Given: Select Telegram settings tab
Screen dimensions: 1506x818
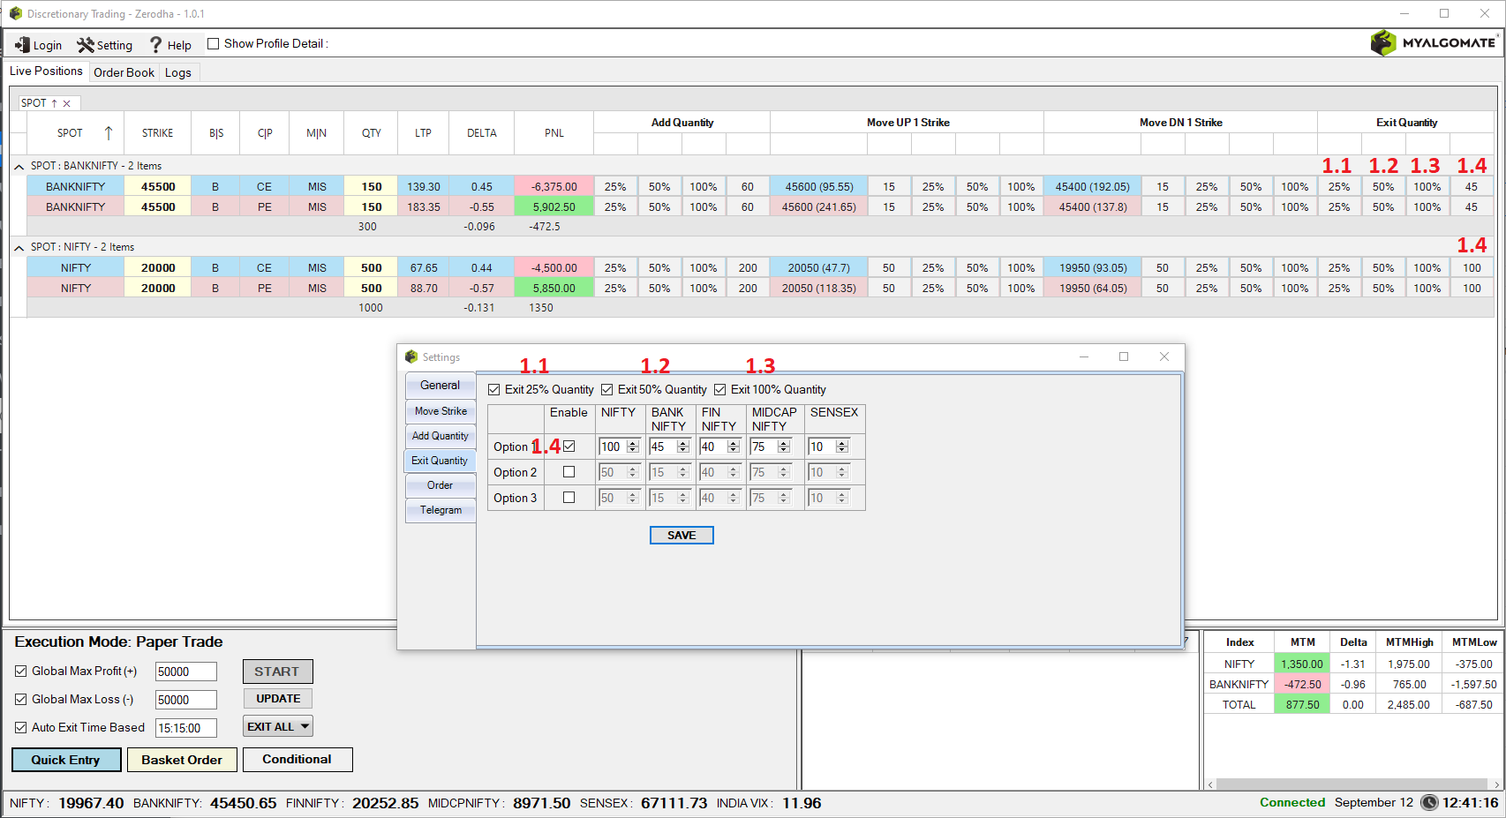Looking at the screenshot, I should point(441,510).
